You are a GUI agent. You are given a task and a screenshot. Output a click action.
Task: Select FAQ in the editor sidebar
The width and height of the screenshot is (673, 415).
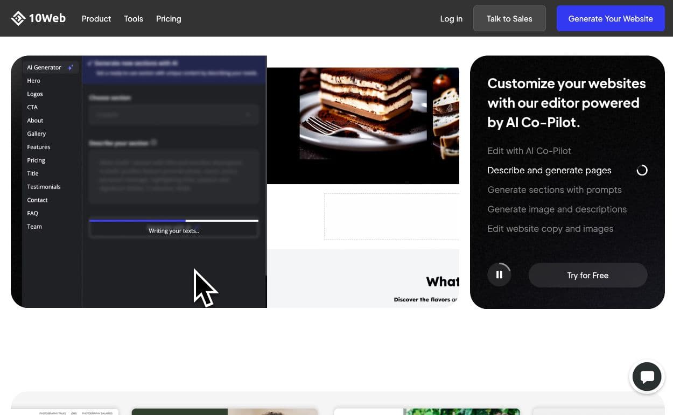(32, 213)
